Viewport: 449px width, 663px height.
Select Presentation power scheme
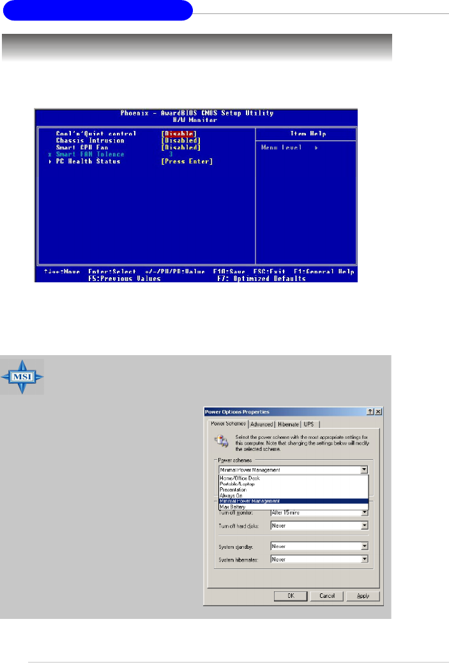pos(293,490)
